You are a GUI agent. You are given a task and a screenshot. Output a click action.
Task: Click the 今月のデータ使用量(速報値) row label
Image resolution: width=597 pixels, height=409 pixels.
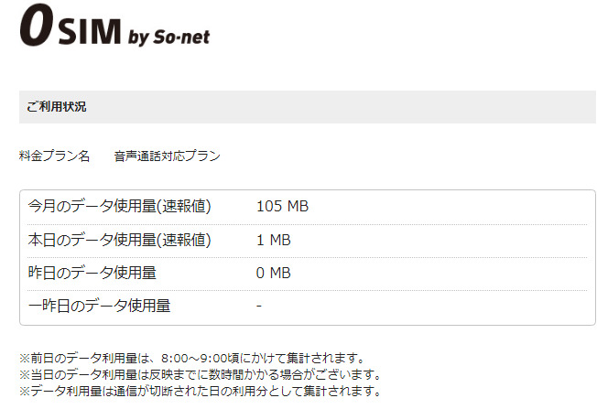point(120,207)
